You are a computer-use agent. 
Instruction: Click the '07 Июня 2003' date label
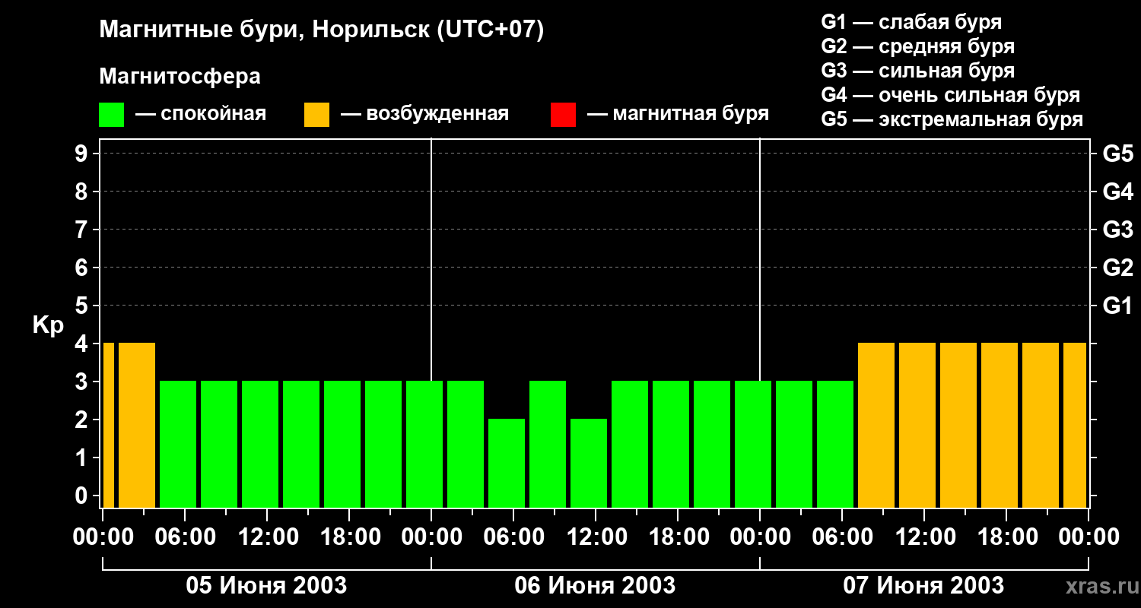pyautogui.click(x=923, y=586)
